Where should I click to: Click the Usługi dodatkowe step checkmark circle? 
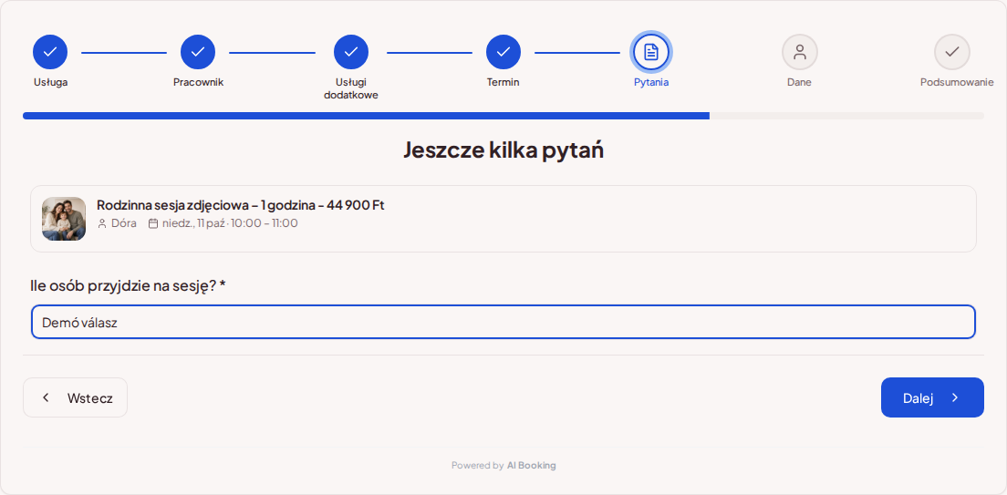coord(350,52)
